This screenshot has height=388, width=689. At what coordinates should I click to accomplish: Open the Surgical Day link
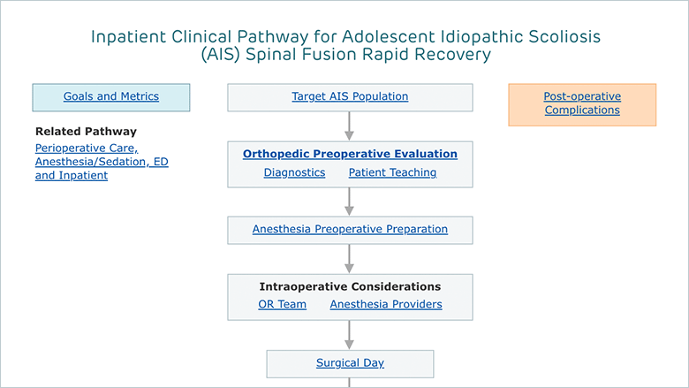click(350, 363)
